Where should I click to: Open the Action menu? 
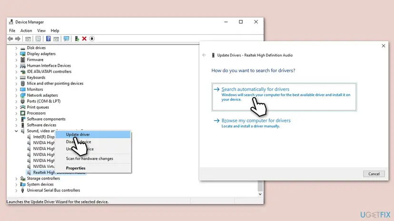26,30
